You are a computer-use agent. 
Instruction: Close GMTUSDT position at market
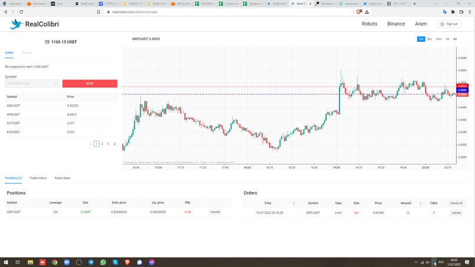[215, 212]
